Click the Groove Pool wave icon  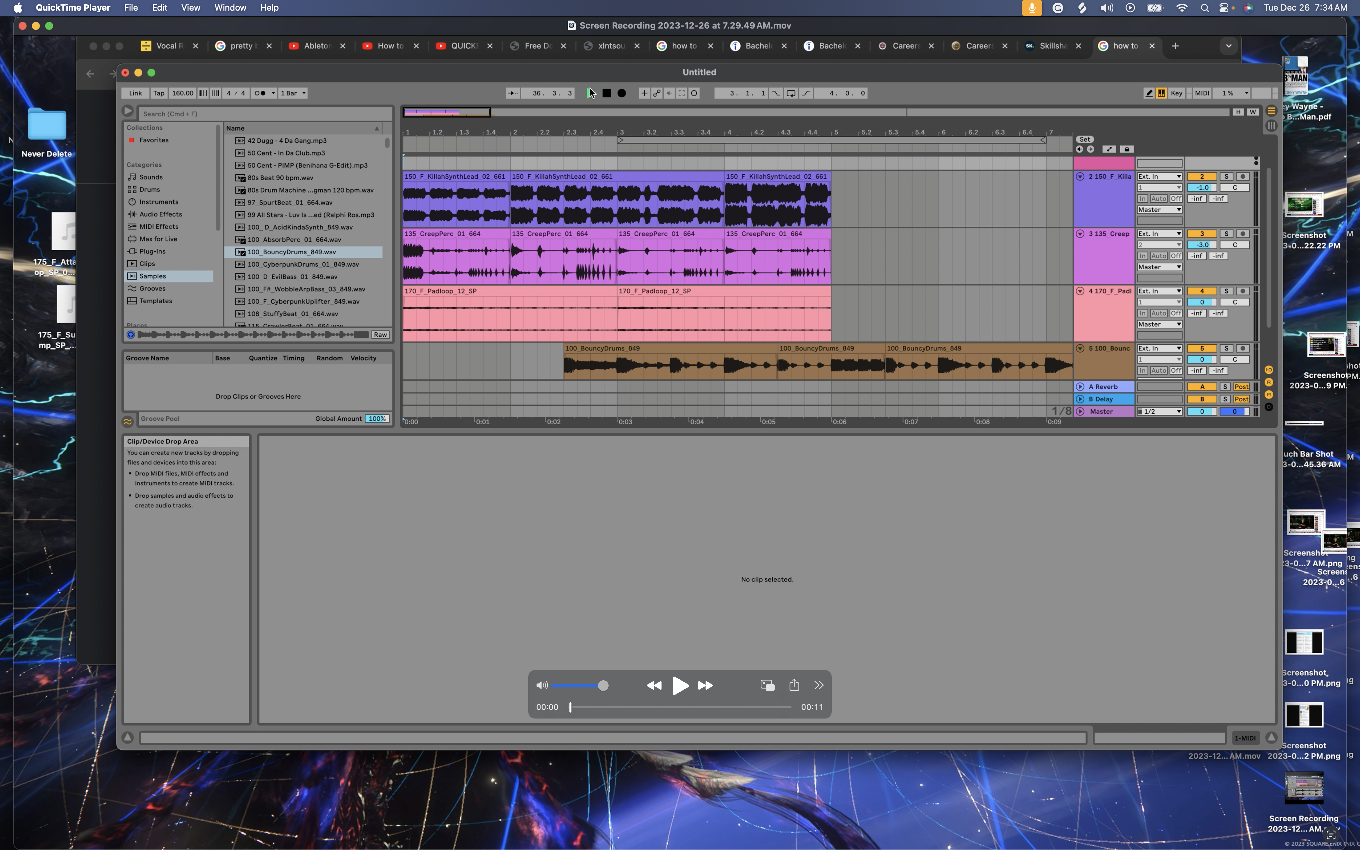tap(127, 421)
